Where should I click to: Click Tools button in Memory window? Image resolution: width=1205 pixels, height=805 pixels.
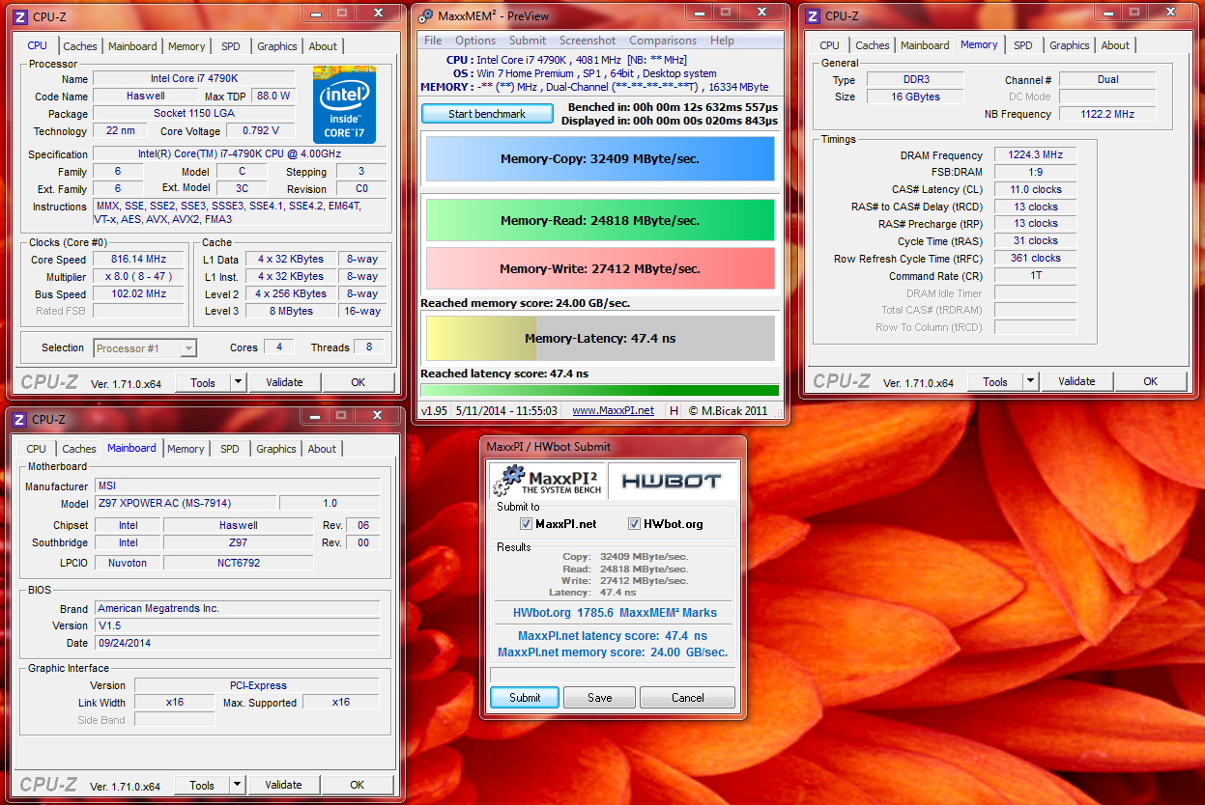995,381
